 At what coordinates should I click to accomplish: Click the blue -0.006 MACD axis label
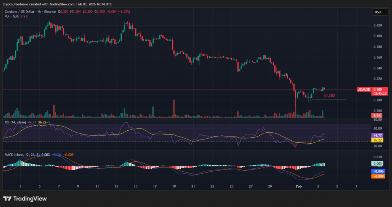coord(378,171)
